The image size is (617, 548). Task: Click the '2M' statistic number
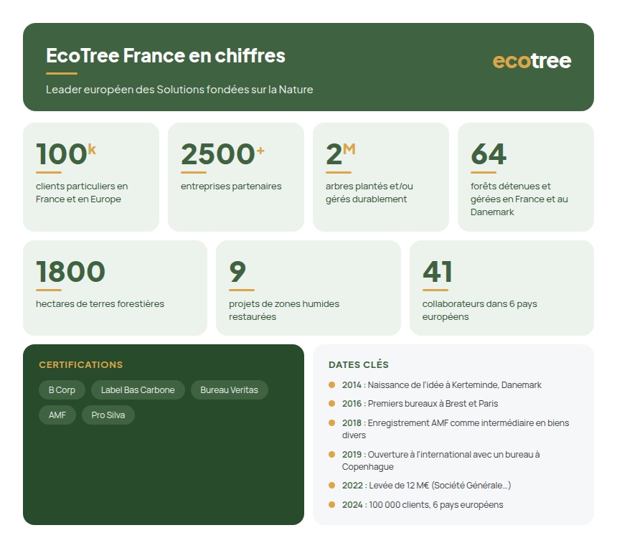click(340, 153)
